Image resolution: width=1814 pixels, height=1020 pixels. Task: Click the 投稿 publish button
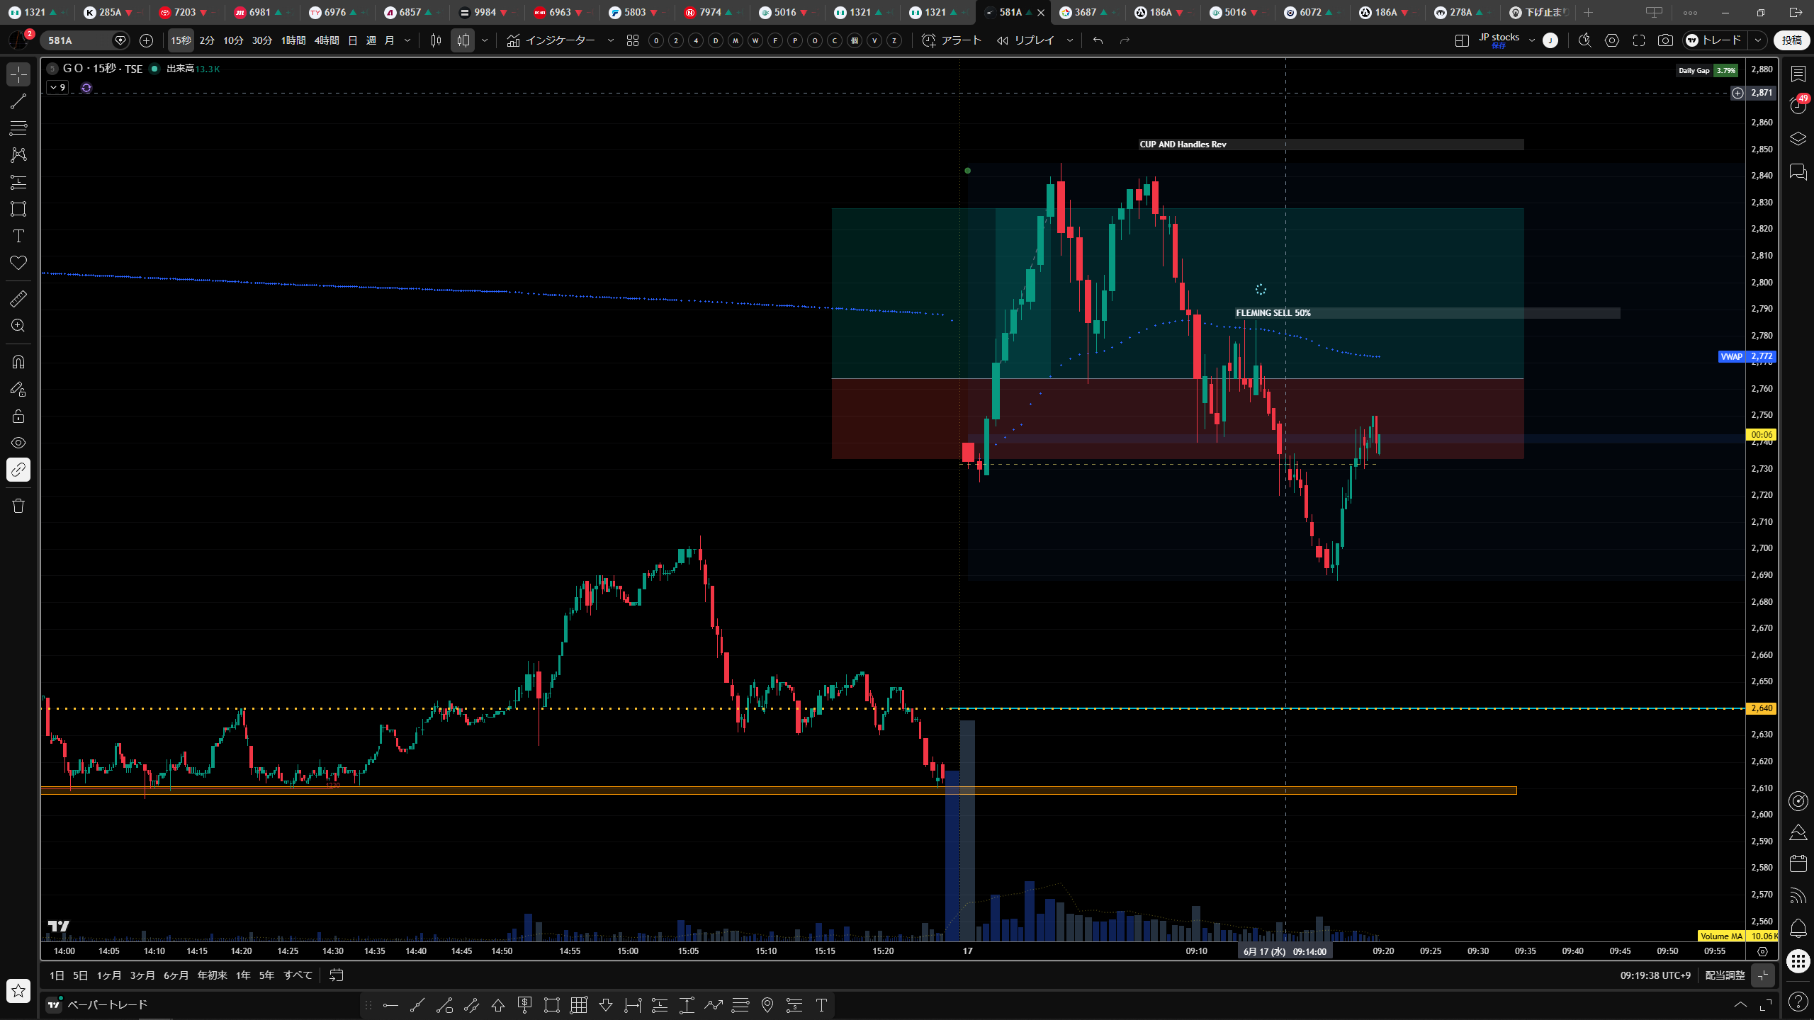pyautogui.click(x=1792, y=40)
